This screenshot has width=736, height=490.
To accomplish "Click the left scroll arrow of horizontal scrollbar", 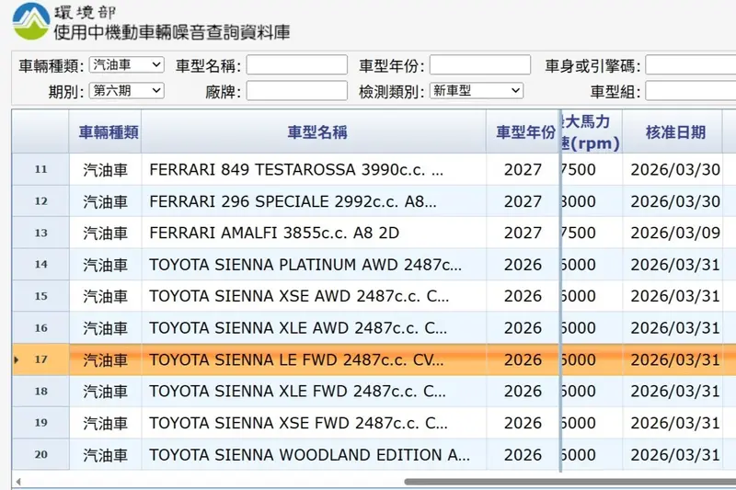I will [17, 482].
